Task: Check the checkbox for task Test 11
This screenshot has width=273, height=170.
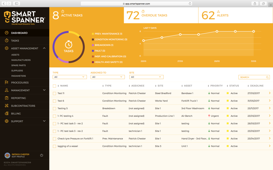Action: [x=54, y=93]
